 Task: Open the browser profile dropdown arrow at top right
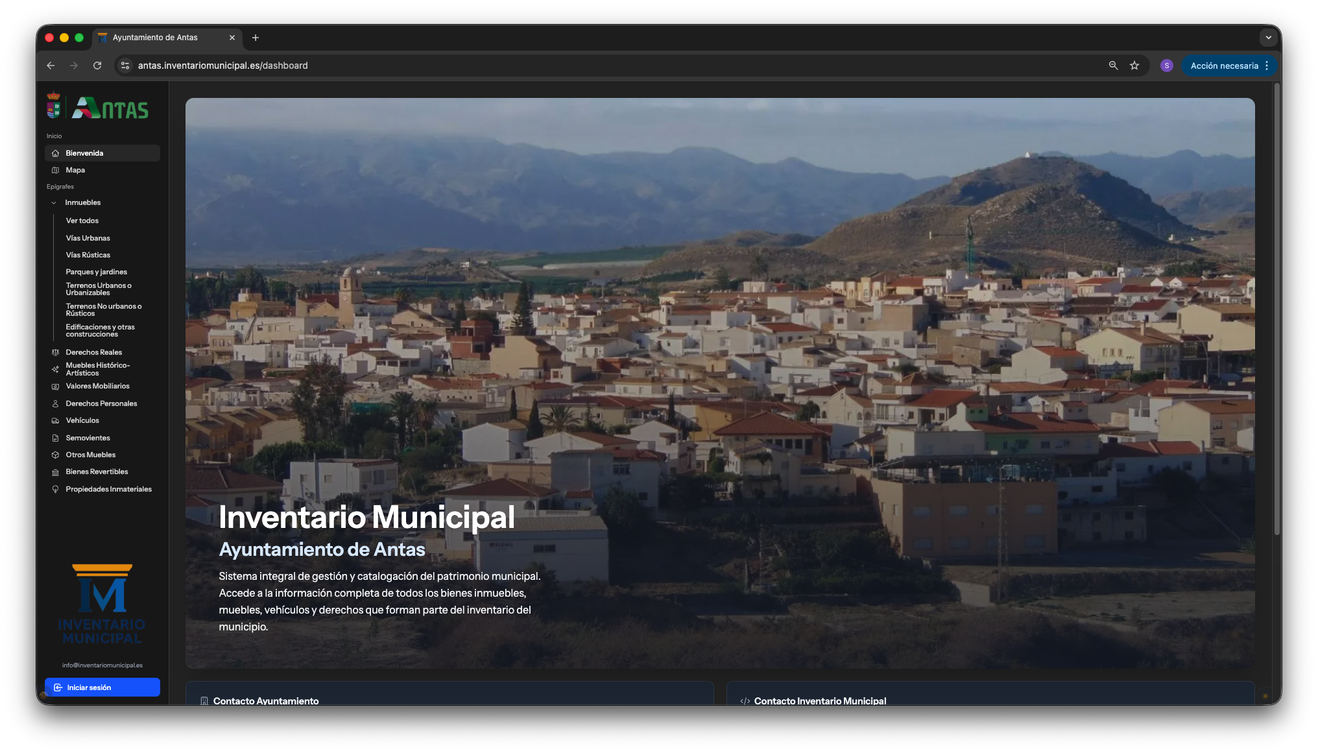pyautogui.click(x=1269, y=38)
